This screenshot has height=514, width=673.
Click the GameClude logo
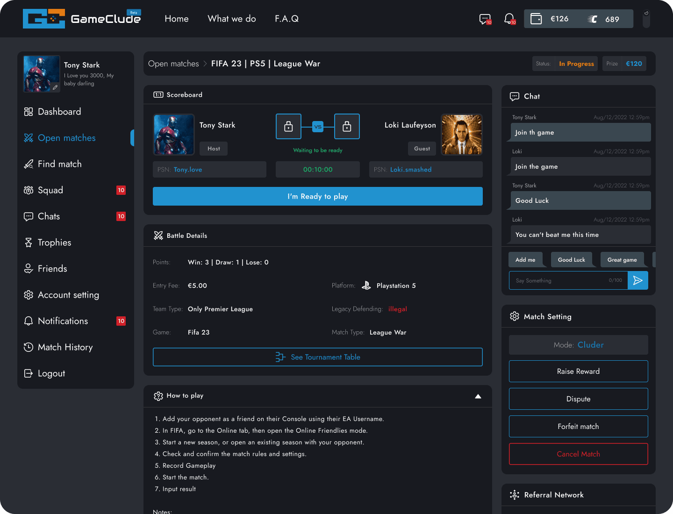pos(82,19)
